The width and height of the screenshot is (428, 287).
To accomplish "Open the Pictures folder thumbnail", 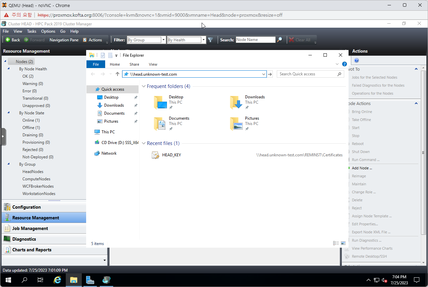I will 236,124.
